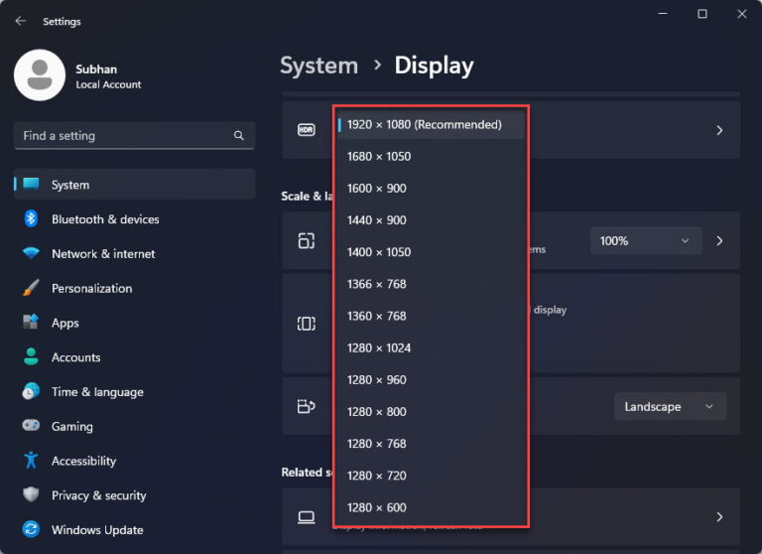Expand custom scaling options chevron
Image resolution: width=762 pixels, height=554 pixels.
[x=719, y=241]
